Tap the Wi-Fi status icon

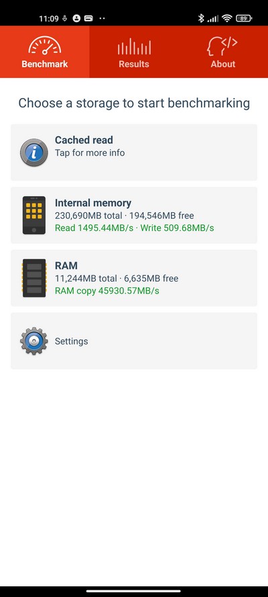pyautogui.click(x=227, y=18)
